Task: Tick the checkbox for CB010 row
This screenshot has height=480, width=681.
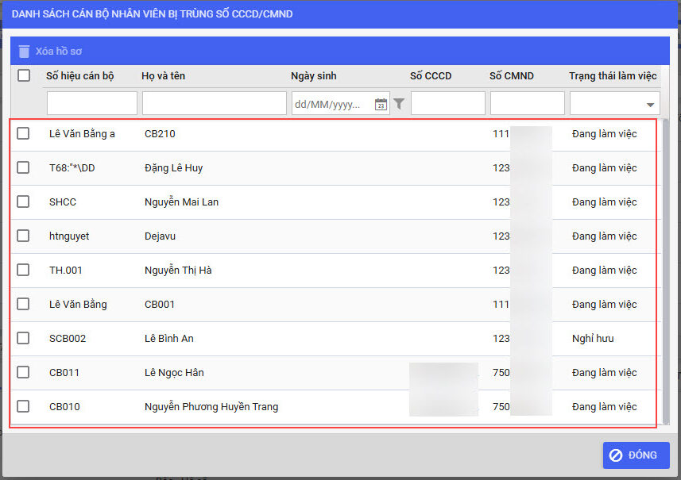Action: click(x=23, y=406)
